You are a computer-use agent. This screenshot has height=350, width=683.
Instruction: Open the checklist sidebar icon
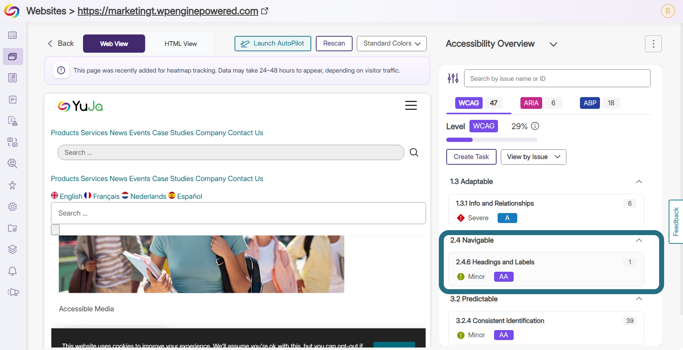tap(12, 142)
